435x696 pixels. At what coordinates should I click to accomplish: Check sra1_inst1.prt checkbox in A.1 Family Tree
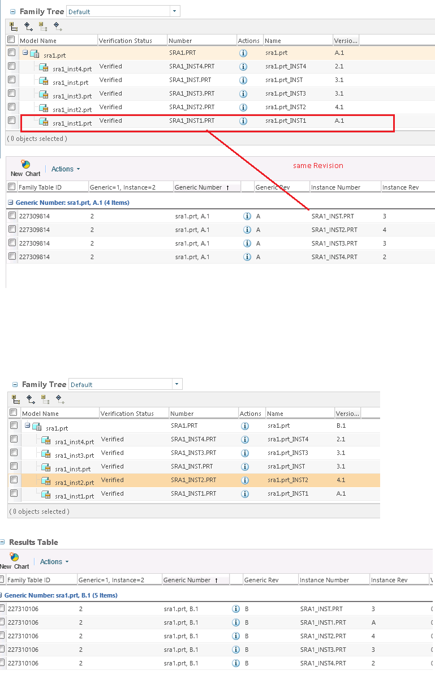(x=11, y=120)
